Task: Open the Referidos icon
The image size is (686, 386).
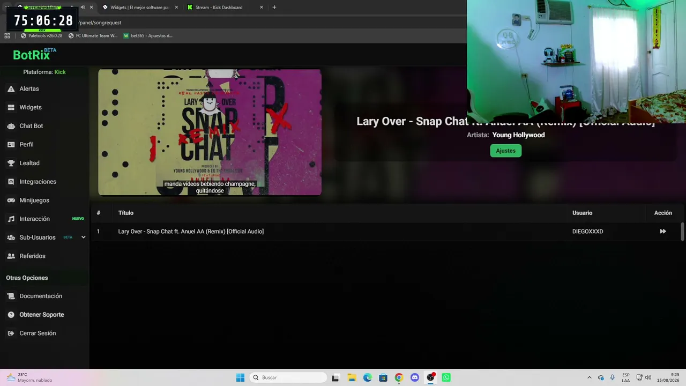Action: (x=11, y=256)
